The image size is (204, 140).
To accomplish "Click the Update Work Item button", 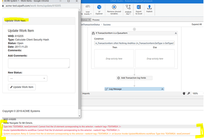I will 22,87.
